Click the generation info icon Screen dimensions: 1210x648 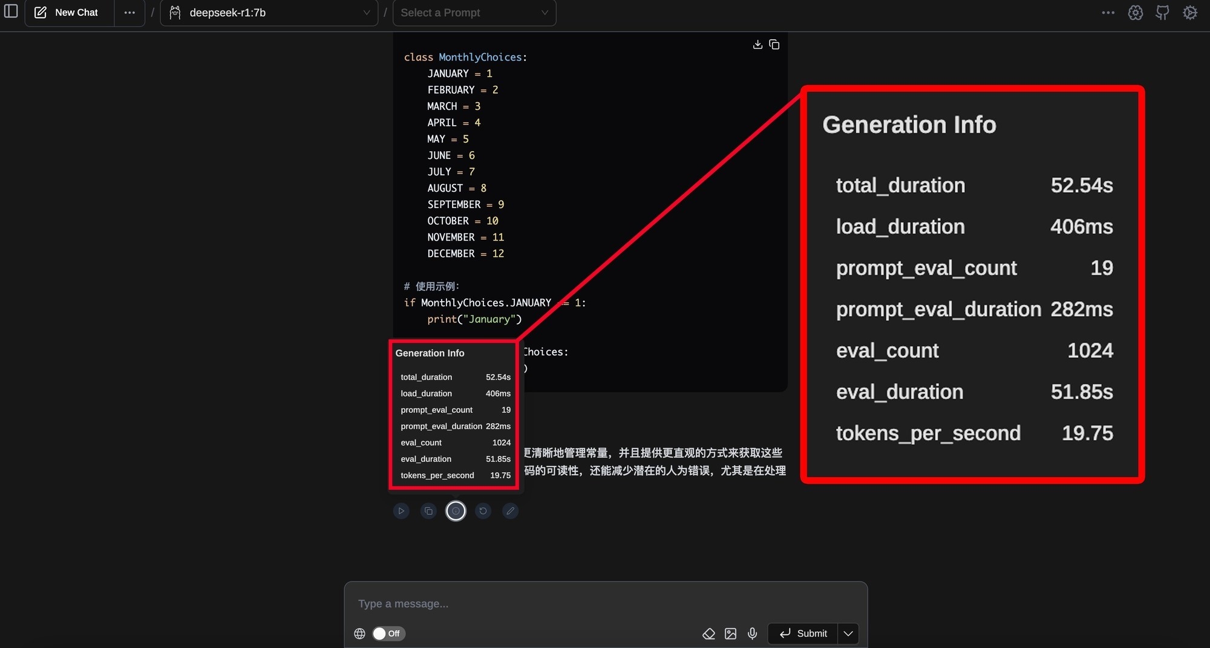click(456, 511)
